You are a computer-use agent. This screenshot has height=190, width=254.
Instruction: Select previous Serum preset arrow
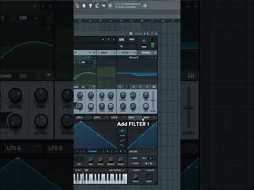(108, 40)
